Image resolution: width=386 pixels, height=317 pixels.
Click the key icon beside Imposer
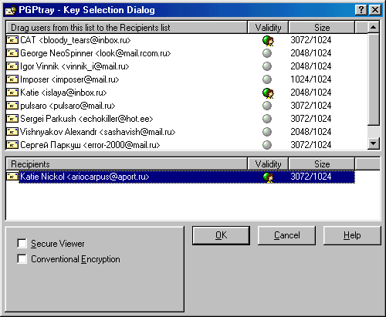tap(12, 79)
